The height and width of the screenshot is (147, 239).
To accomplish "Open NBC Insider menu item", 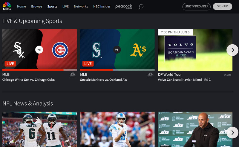I will point(102,7).
